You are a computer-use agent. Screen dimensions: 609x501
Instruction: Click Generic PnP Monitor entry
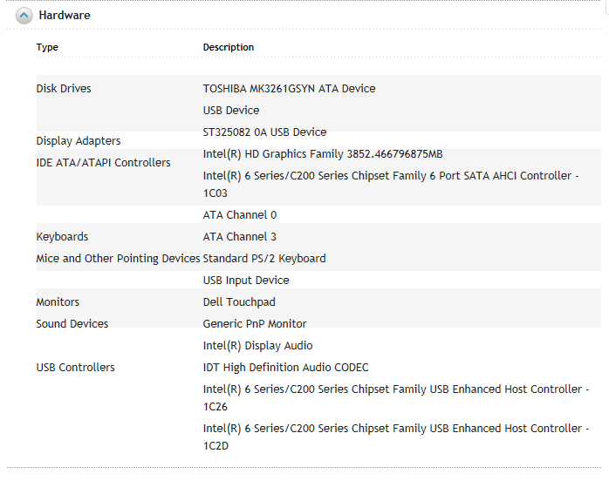(255, 324)
